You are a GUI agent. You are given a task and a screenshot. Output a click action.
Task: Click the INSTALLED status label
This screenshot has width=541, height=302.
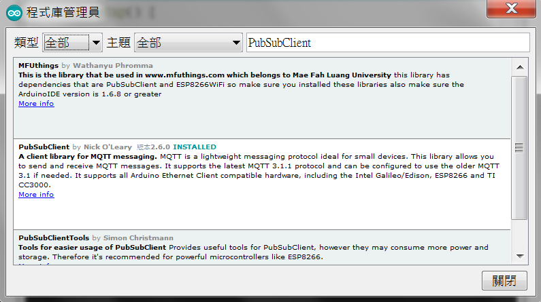click(x=195, y=147)
